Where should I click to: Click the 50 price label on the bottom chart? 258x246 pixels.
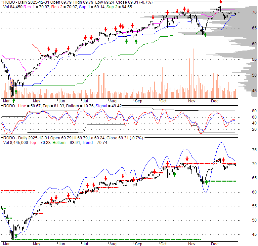click(254, 220)
